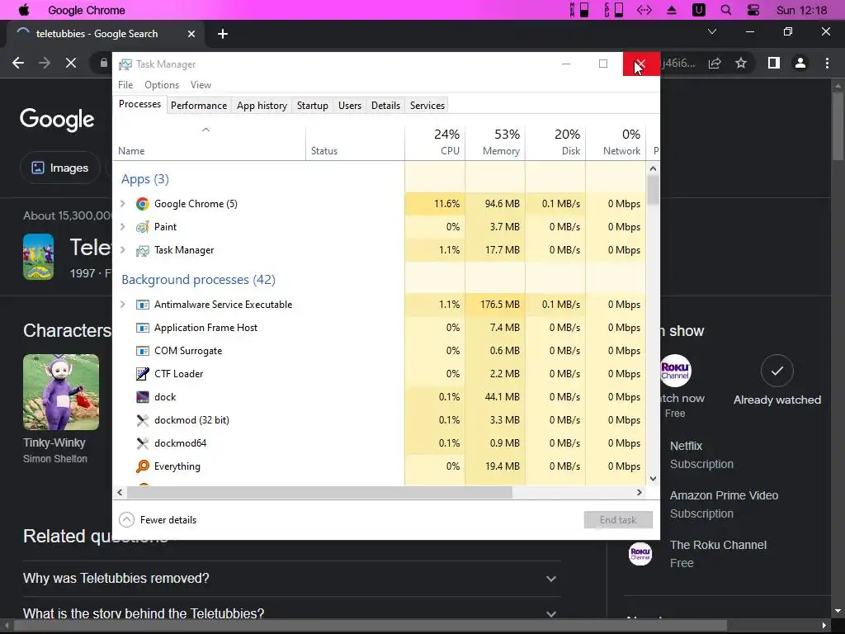The width and height of the screenshot is (845, 634).
Task: Click the Task Manager scroll down arrow
Action: pyautogui.click(x=654, y=478)
